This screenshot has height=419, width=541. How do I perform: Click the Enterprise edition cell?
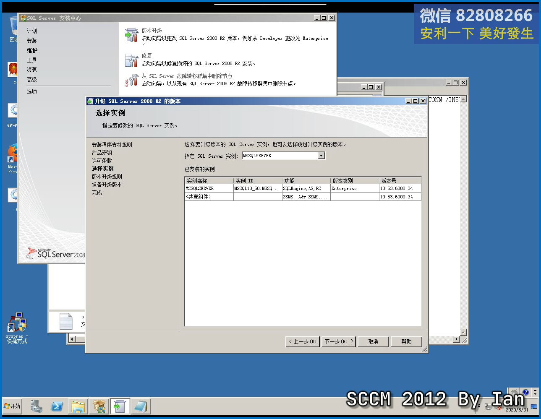[355, 188]
